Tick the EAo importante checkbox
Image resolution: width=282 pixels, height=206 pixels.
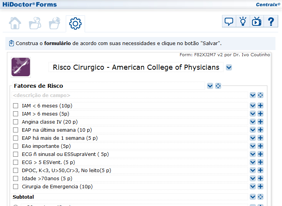pyautogui.click(x=16, y=146)
